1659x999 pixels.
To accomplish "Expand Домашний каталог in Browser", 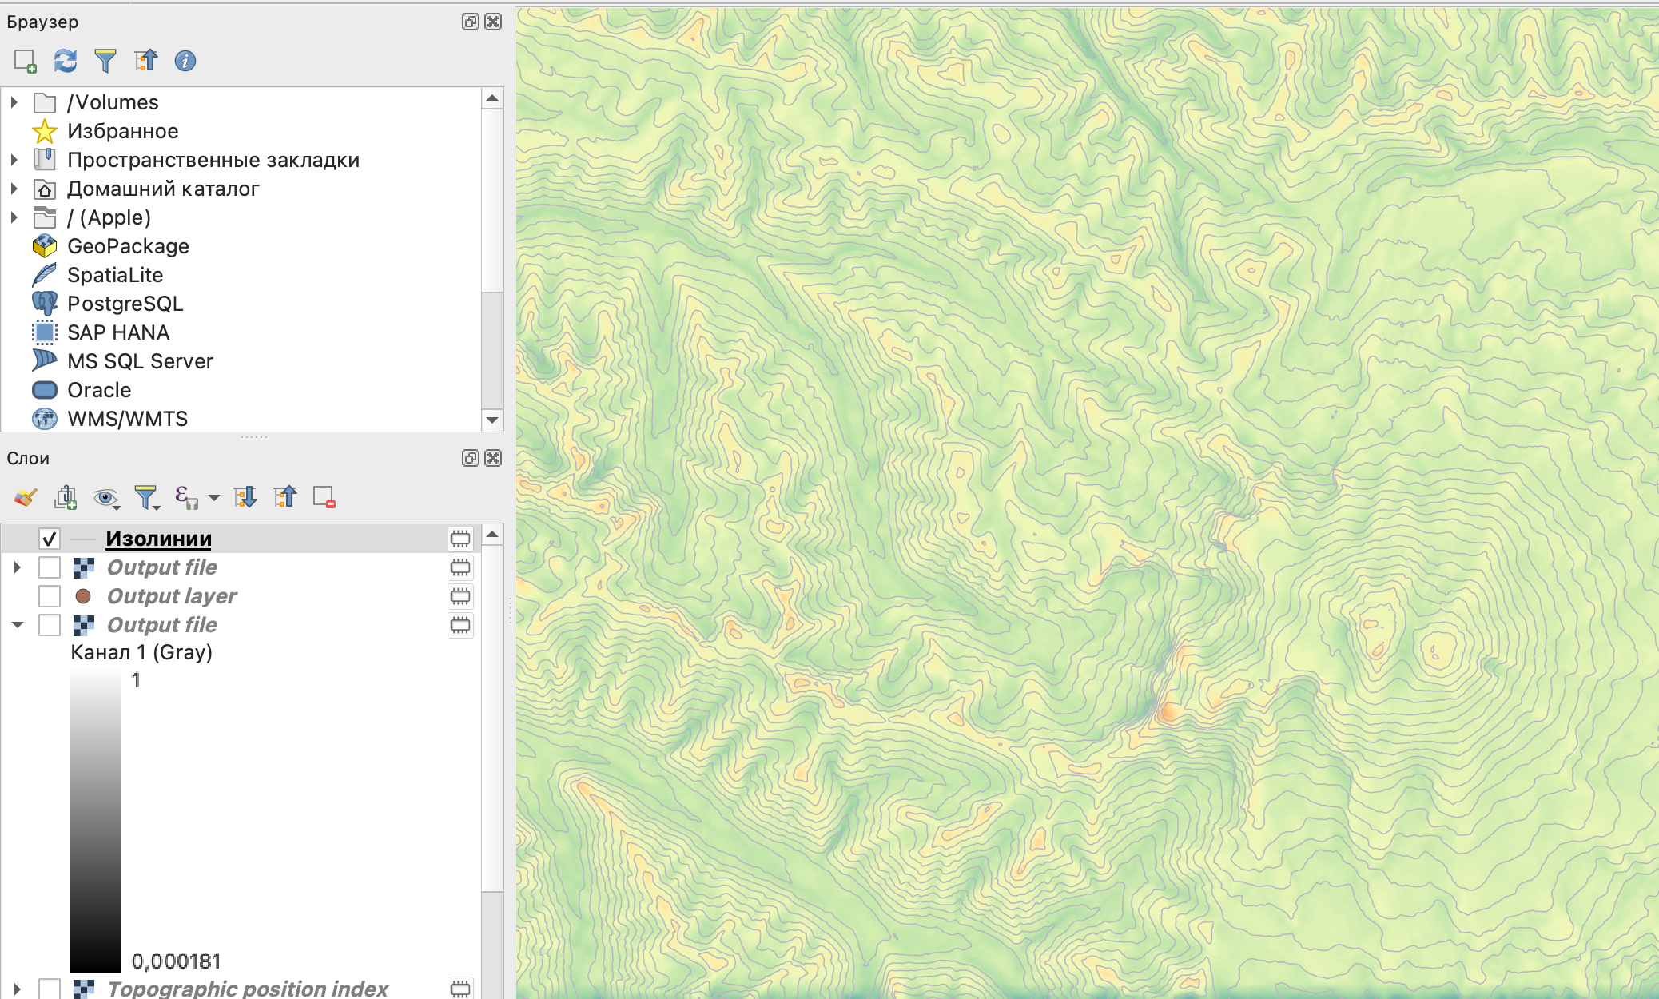I will [x=14, y=189].
